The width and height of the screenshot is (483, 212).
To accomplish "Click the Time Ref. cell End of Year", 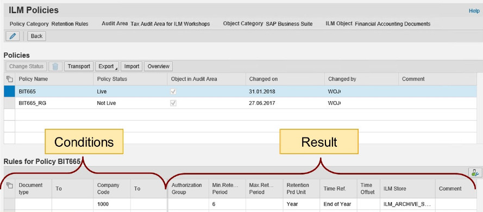I will point(338,204).
